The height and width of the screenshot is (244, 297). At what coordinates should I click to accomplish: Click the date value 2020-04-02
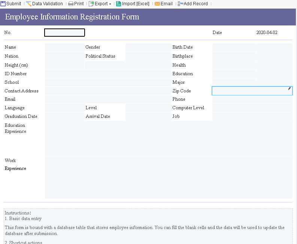coord(267,33)
